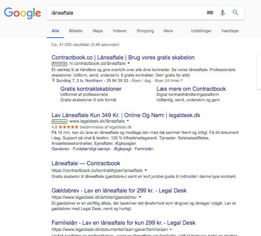Expand arrow beside hi.contractbook.co/låneaftale

tap(129, 63)
